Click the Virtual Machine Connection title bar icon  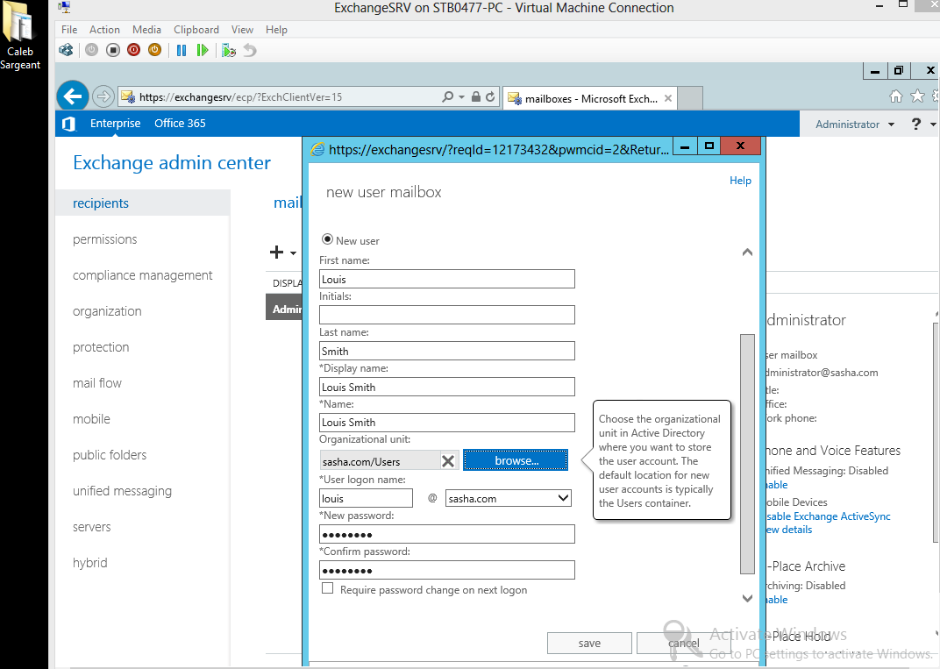pos(64,7)
